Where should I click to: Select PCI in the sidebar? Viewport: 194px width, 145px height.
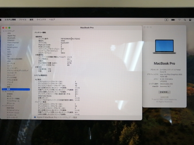pos(9,50)
